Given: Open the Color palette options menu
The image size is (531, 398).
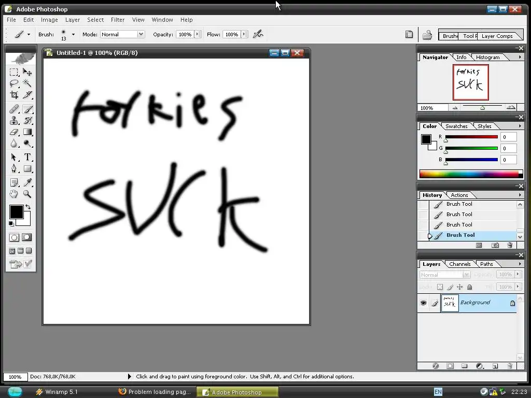Looking at the screenshot, I should (520, 126).
